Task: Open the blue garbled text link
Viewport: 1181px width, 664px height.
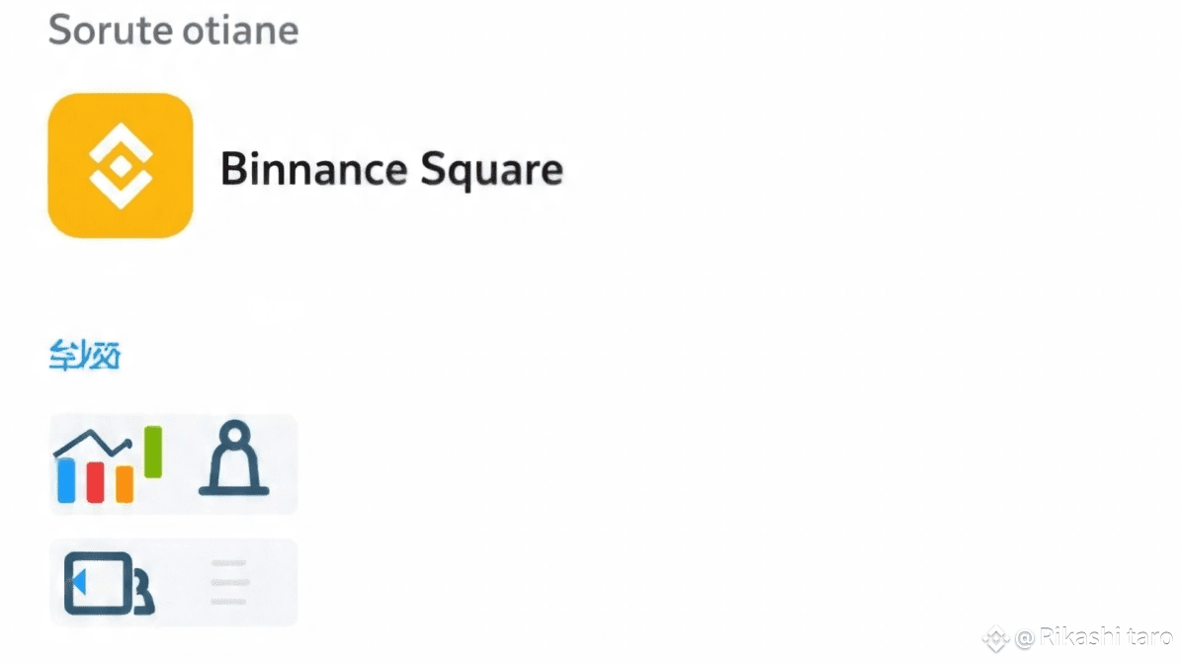Action: coord(84,356)
